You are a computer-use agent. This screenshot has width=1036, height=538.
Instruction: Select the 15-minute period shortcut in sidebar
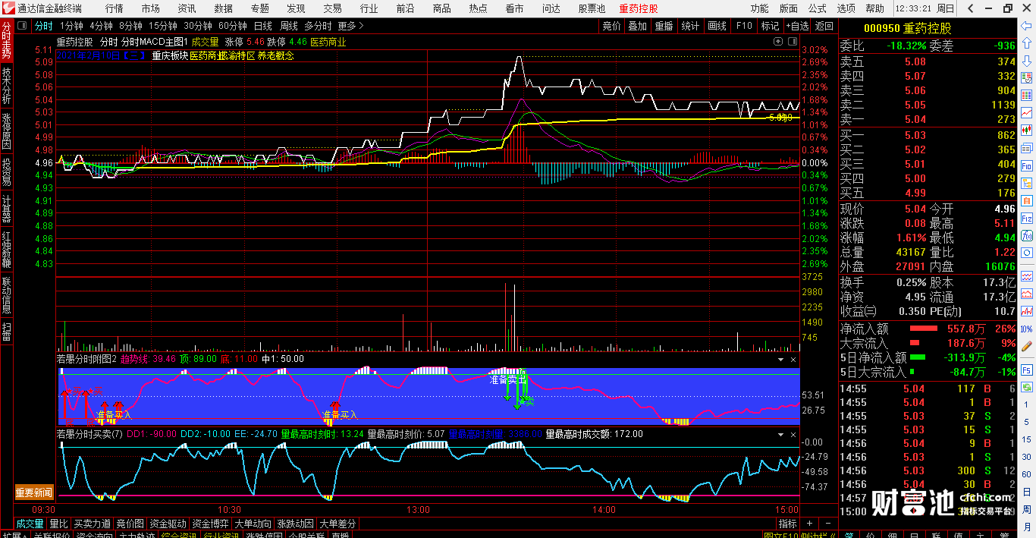1027,439
